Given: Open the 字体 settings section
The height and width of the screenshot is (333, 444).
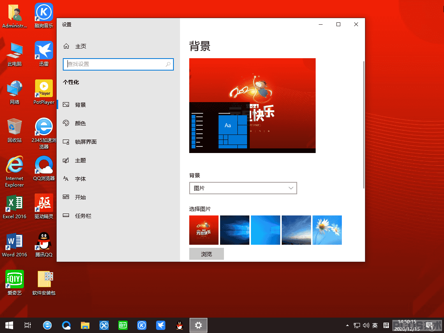Looking at the screenshot, I should tap(118, 179).
